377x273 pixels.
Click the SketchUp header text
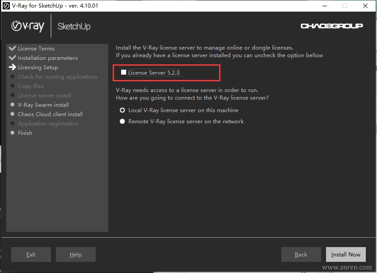tap(74, 26)
